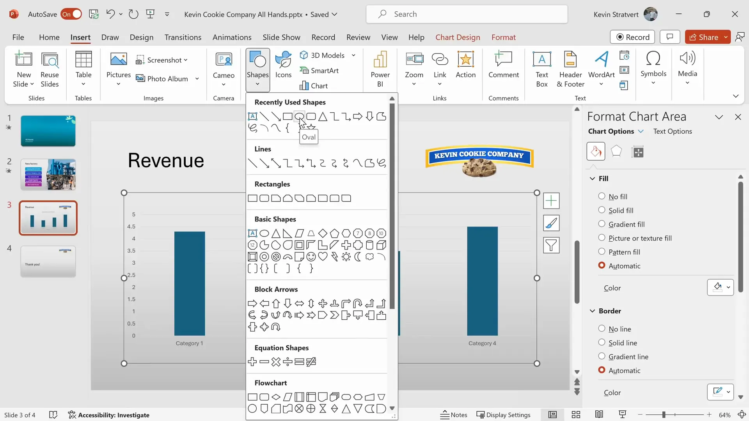The image size is (749, 421).
Task: Open Display Settings in status bar
Action: [x=503, y=415]
